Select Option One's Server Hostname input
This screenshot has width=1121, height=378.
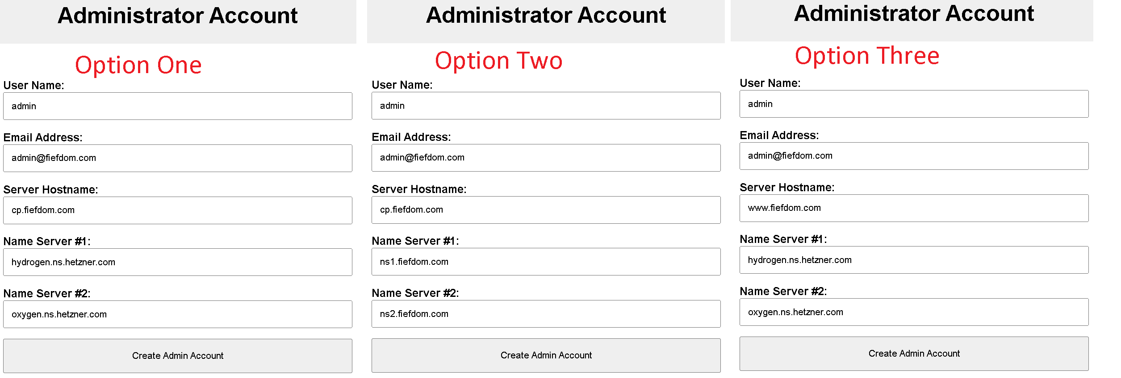(177, 210)
